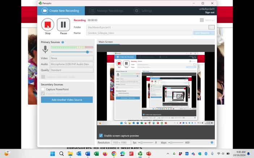Toggle the Webcast checkbox
The height and width of the screenshot is (158, 254).
[202, 20]
